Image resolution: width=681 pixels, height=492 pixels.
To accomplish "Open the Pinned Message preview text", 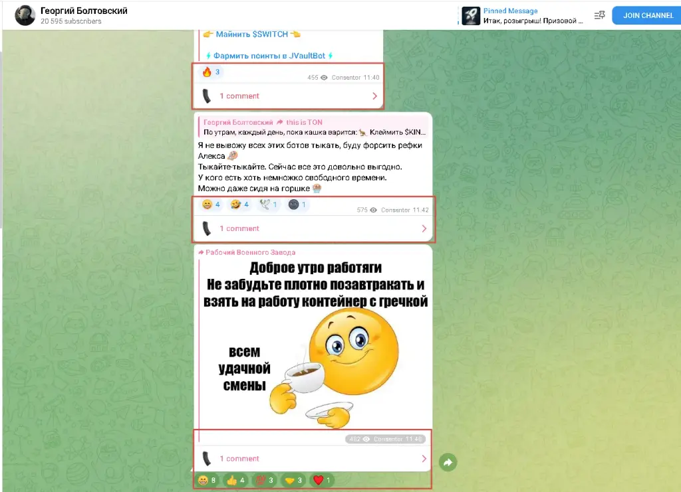I will coord(533,21).
